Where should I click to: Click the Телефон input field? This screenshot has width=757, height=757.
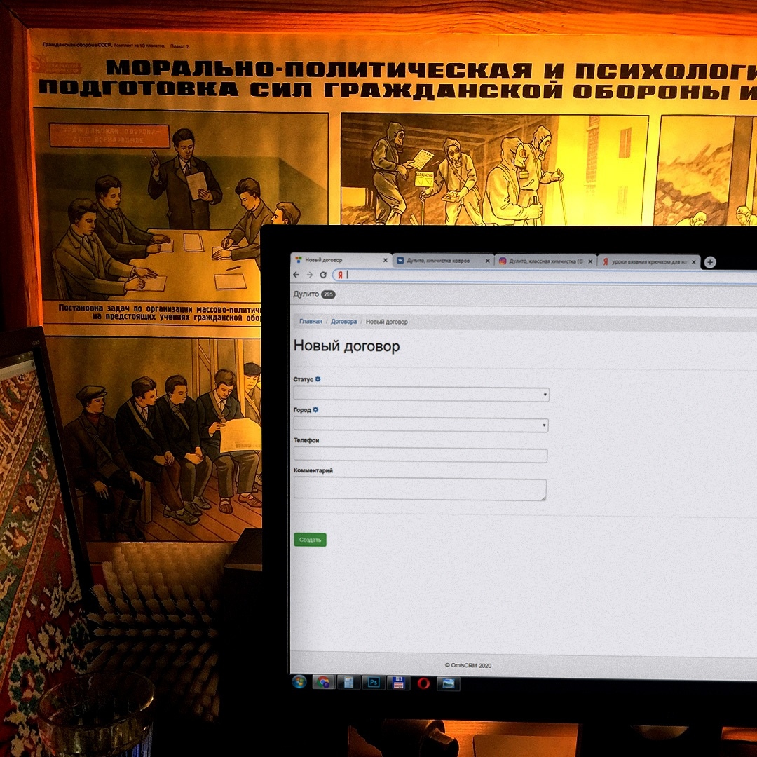421,456
